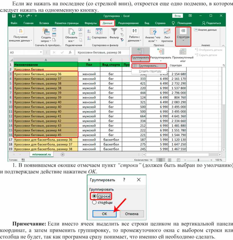Open the Формулы tab
The height and width of the screenshot is (240, 233).
(x=91, y=23)
